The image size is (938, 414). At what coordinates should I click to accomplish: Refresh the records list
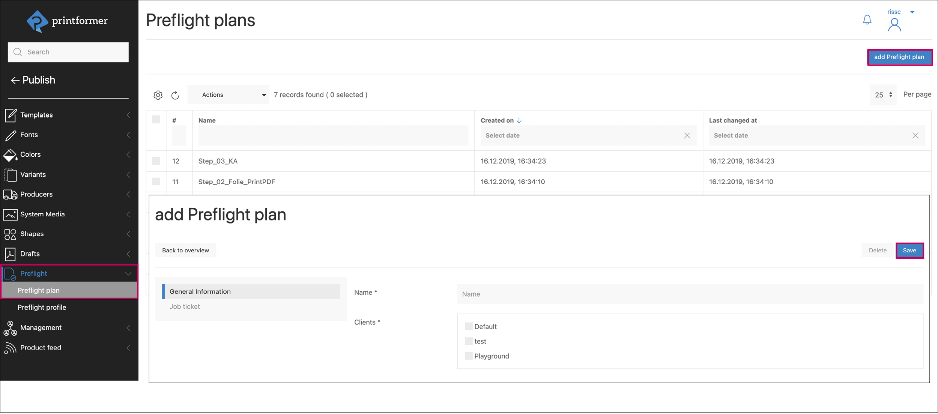(x=175, y=95)
